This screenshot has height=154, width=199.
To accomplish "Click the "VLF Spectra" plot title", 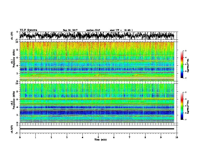I will pos(28,30).
